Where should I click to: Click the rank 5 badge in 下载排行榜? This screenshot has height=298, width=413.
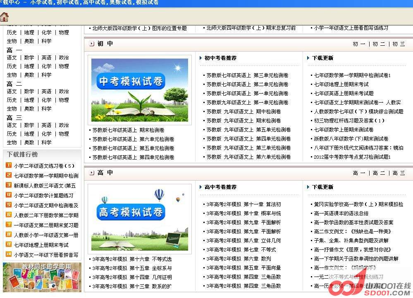pyautogui.click(x=9, y=205)
